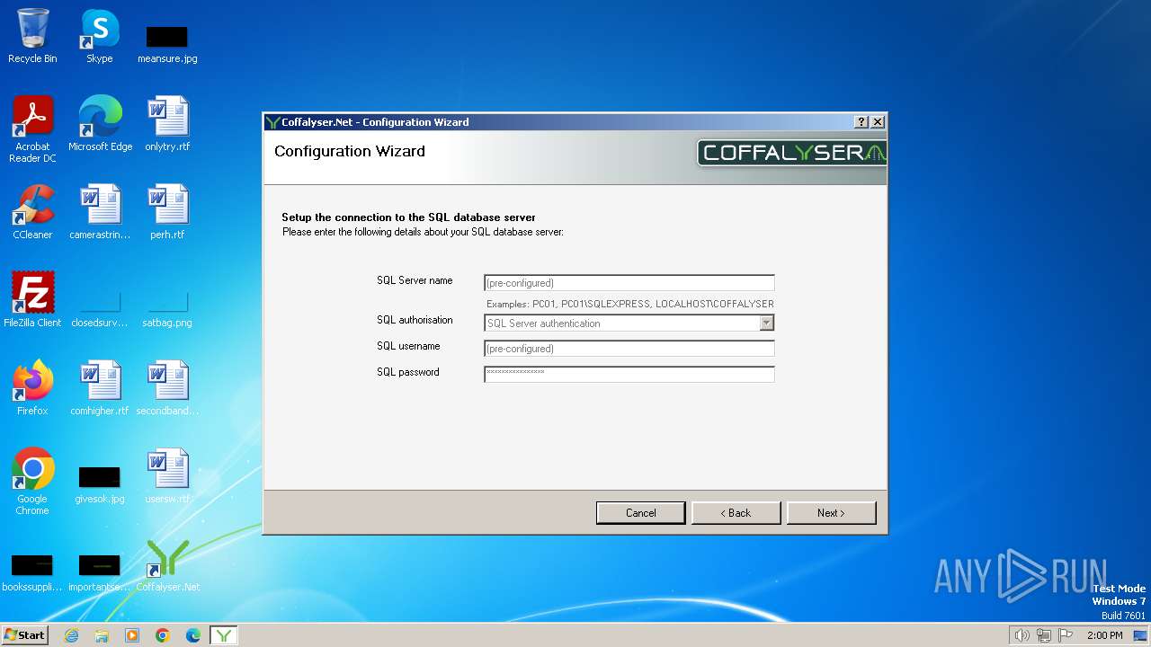The image size is (1151, 647).
Task: Proceed with the Next button
Action: click(x=831, y=513)
